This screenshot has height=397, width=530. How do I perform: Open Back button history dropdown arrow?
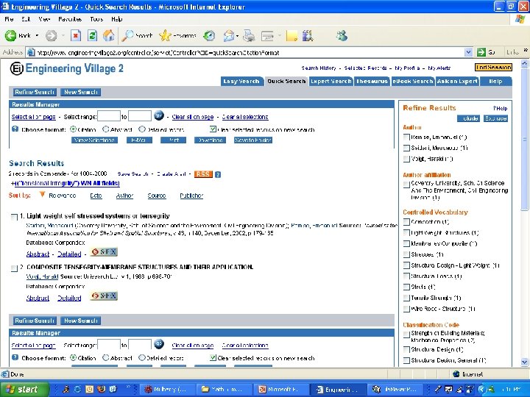pos(37,35)
